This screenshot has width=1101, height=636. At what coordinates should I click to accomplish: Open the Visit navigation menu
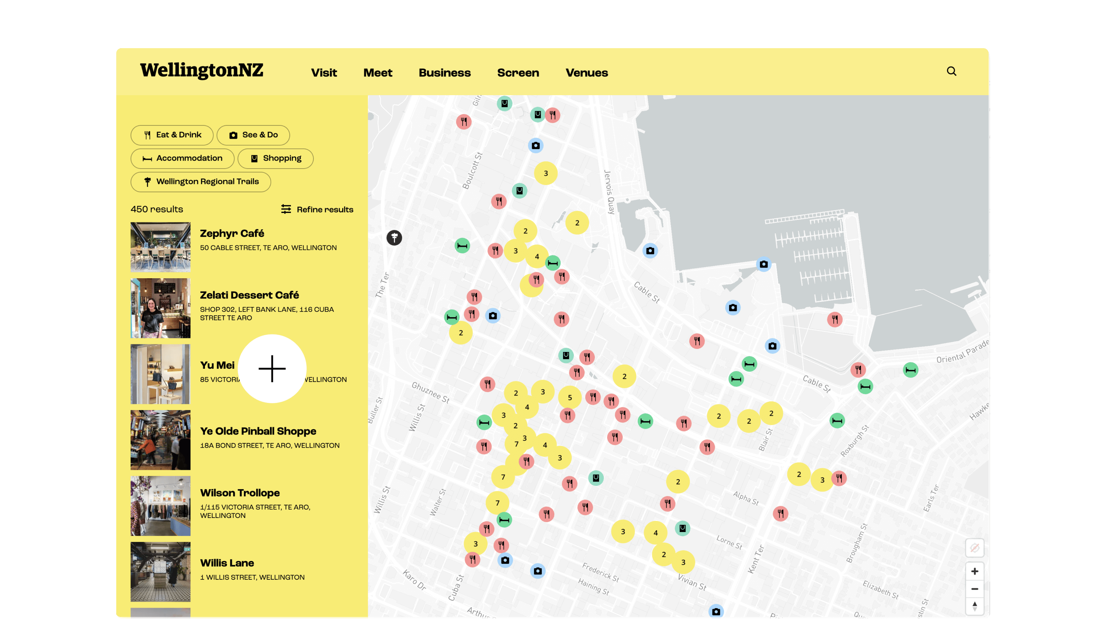(324, 73)
